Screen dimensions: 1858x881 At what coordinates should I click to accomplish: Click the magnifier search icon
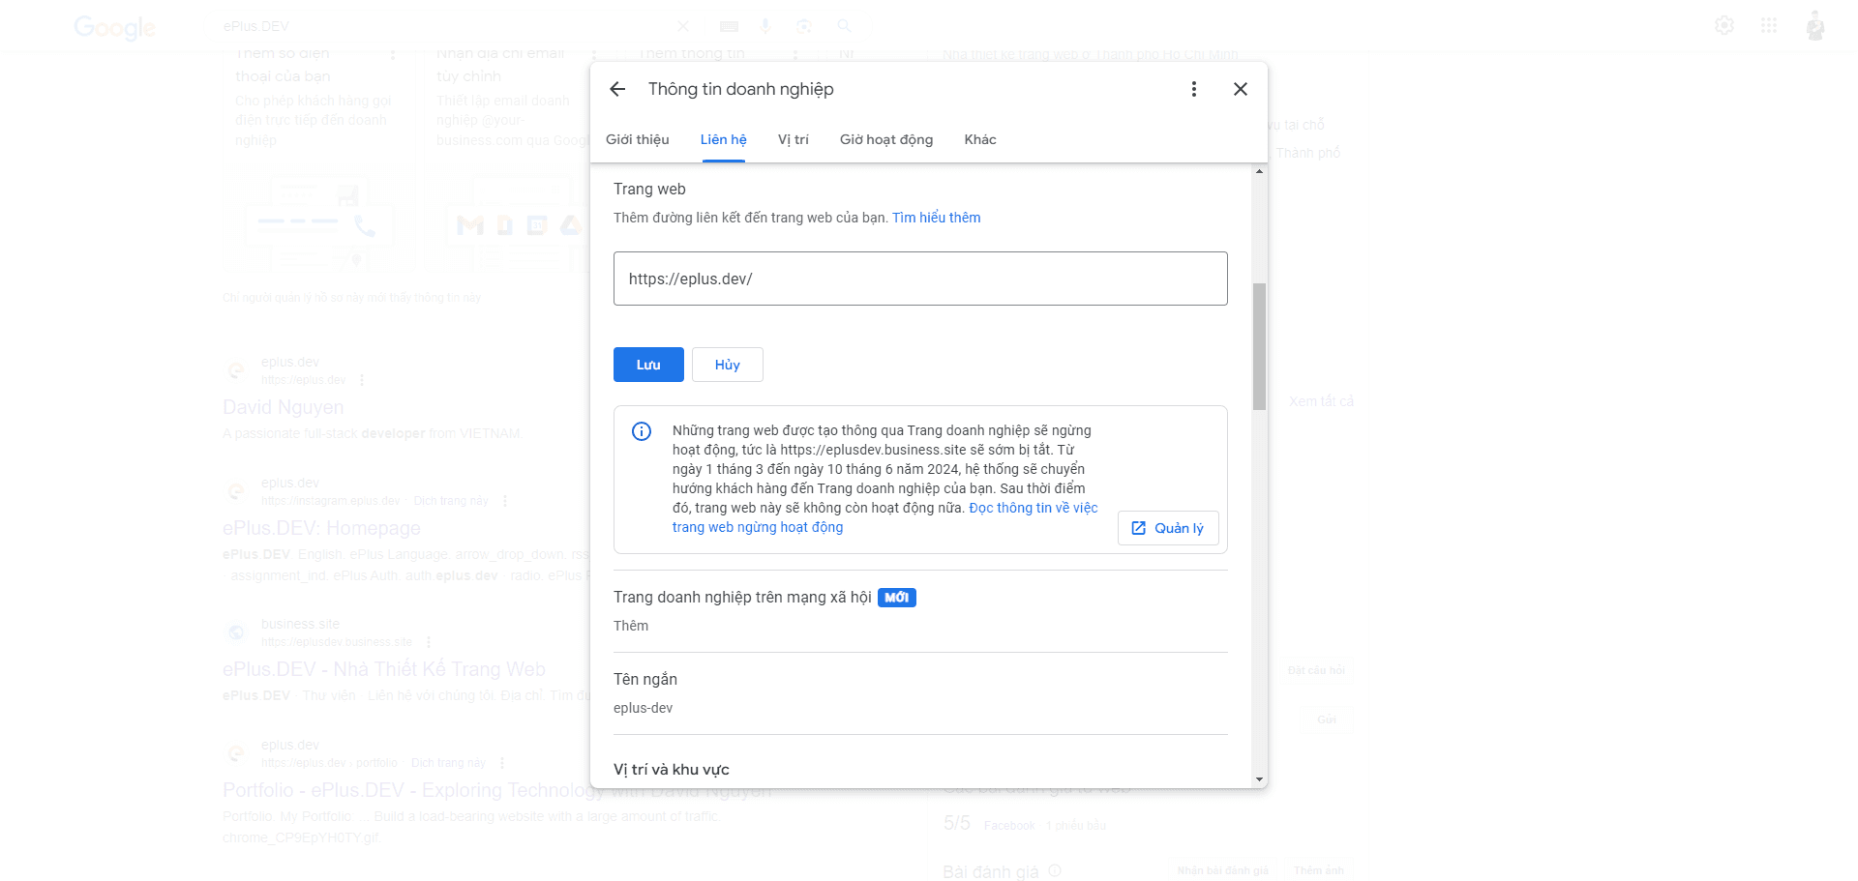(845, 26)
